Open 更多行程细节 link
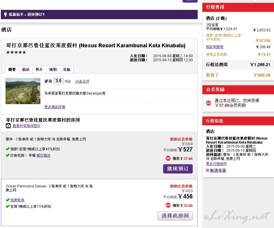The height and width of the screenshot is (228, 274). [x=216, y=164]
